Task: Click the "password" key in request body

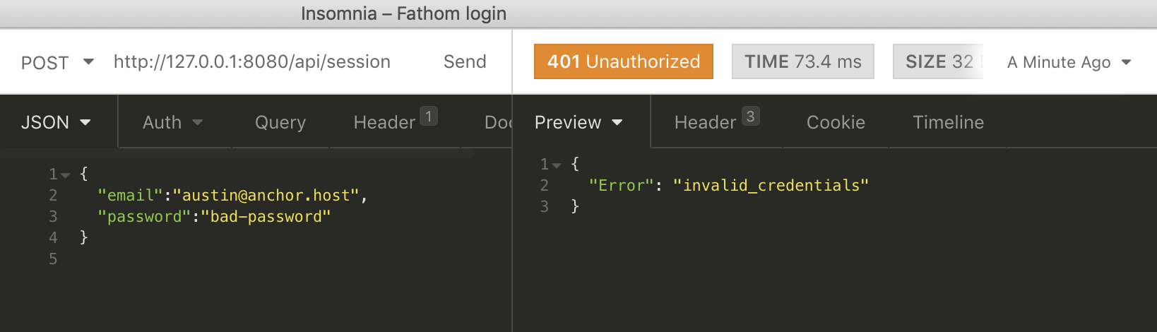Action: [145, 216]
